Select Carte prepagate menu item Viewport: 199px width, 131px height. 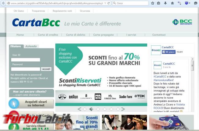103,35
